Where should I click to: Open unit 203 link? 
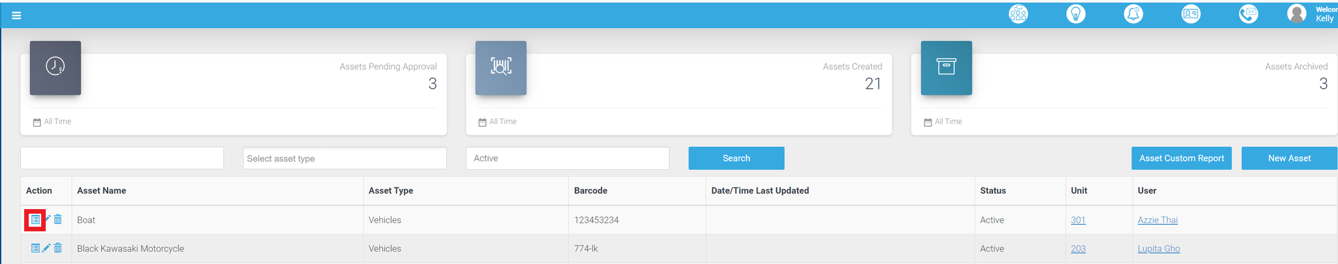point(1078,249)
